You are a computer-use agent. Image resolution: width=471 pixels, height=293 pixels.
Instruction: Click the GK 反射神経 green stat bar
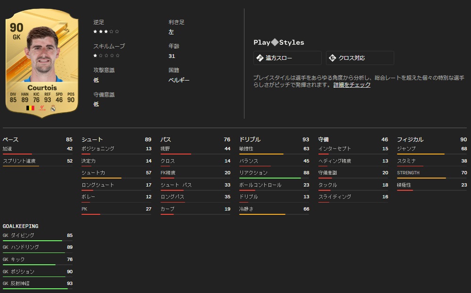coord(35,288)
